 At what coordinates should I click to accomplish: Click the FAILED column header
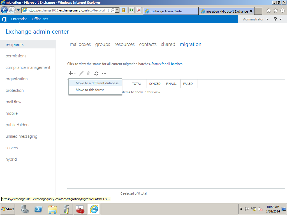pos(188,84)
